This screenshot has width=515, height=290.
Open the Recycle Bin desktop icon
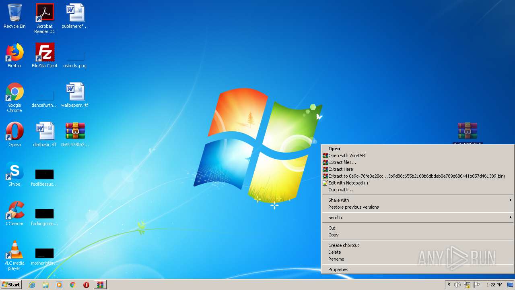point(14,16)
